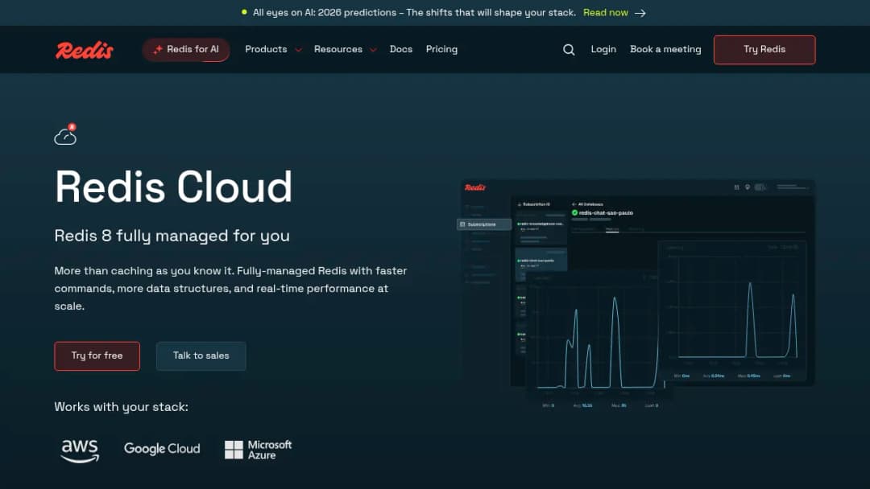The width and height of the screenshot is (870, 489).
Task: Click the Try Redis button
Action: 764,50
